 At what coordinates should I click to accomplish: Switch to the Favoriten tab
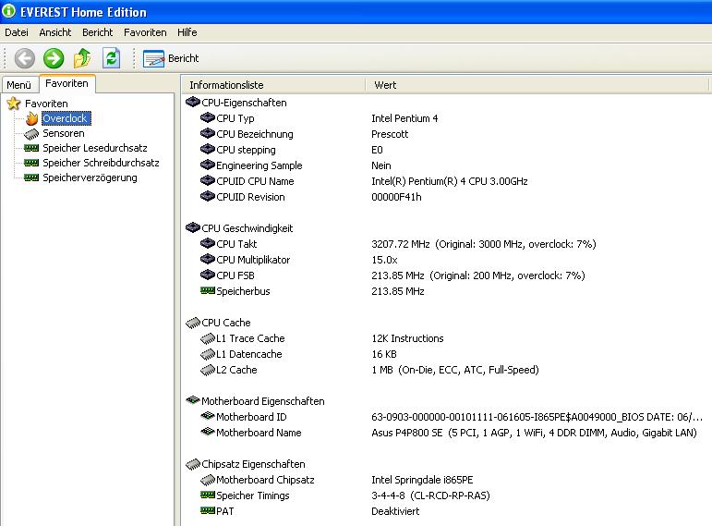point(66,83)
